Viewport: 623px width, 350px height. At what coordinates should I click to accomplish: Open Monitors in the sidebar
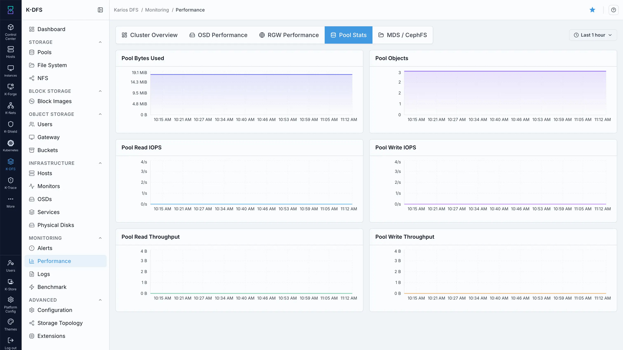[x=66, y=186]
